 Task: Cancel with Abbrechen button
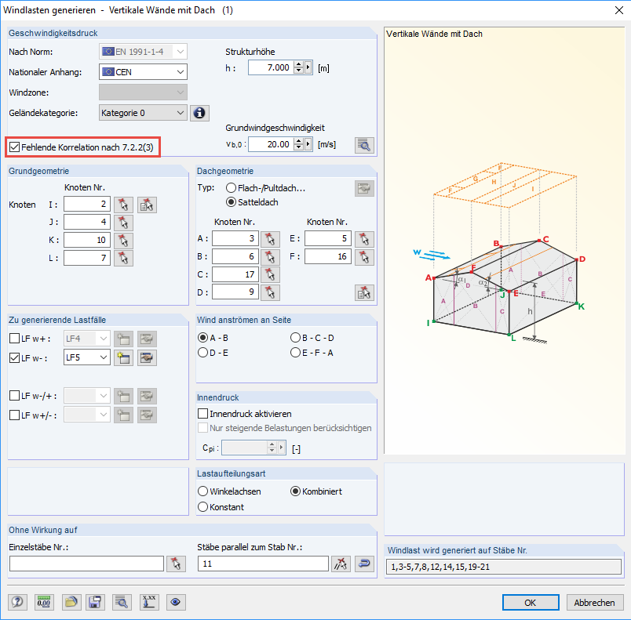click(x=594, y=602)
